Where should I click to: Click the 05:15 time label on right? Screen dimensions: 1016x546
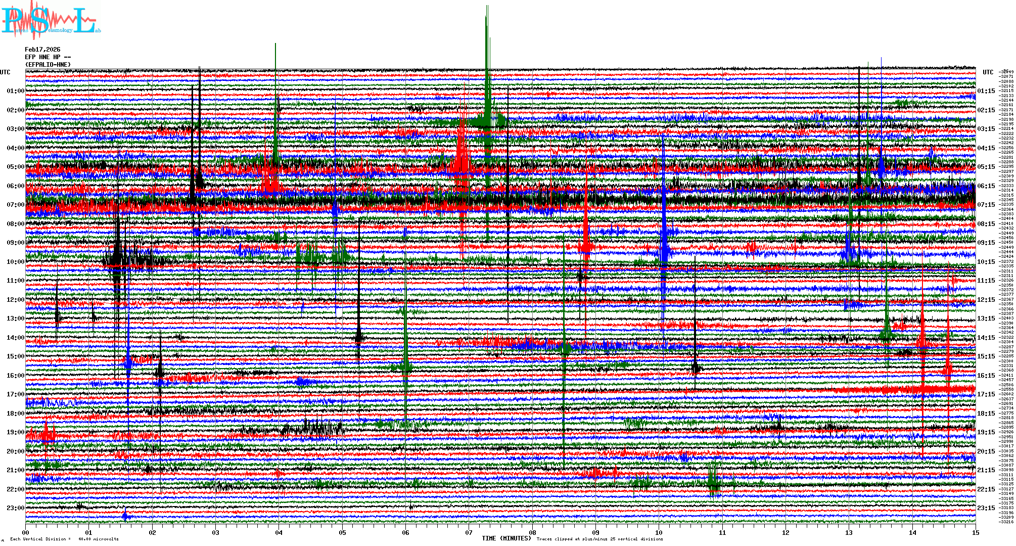coord(986,167)
